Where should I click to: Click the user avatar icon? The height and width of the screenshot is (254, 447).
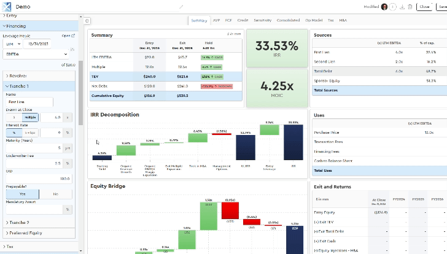[x=384, y=7]
